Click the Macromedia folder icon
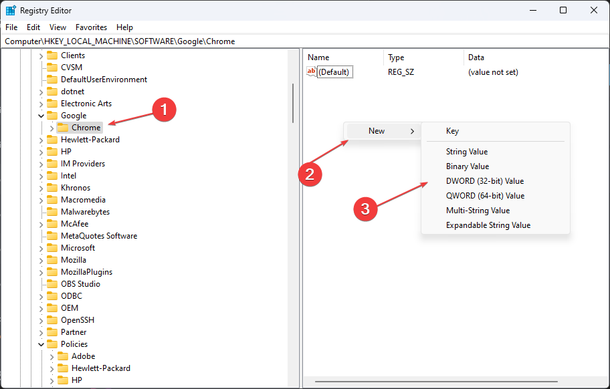 click(52, 200)
